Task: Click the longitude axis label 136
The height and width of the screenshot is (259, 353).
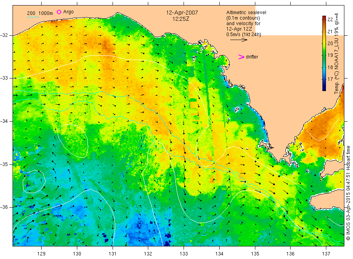Action: pos(290,254)
